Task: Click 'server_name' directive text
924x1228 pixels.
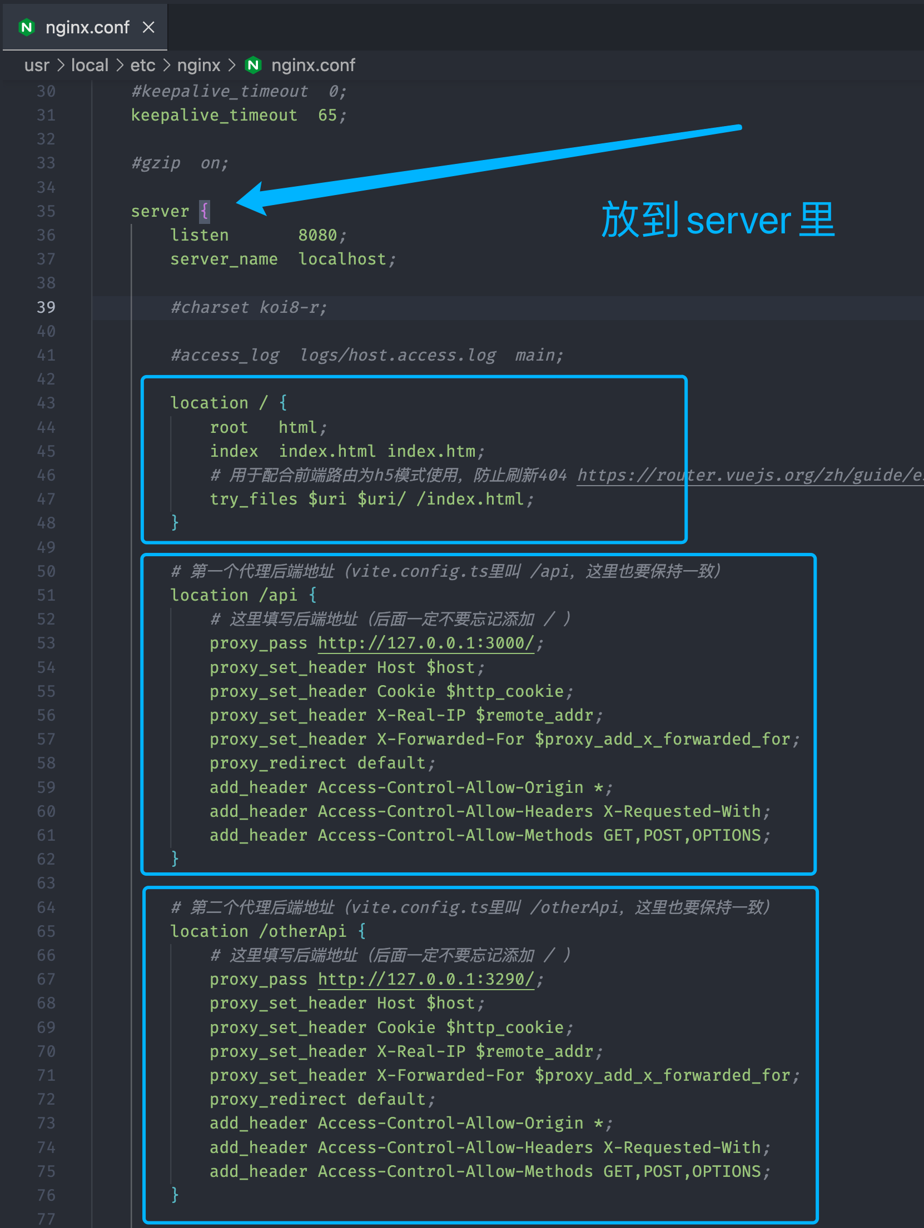Action: (x=224, y=259)
